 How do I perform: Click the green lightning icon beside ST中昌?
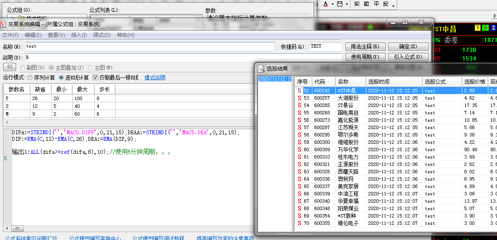point(485,28)
